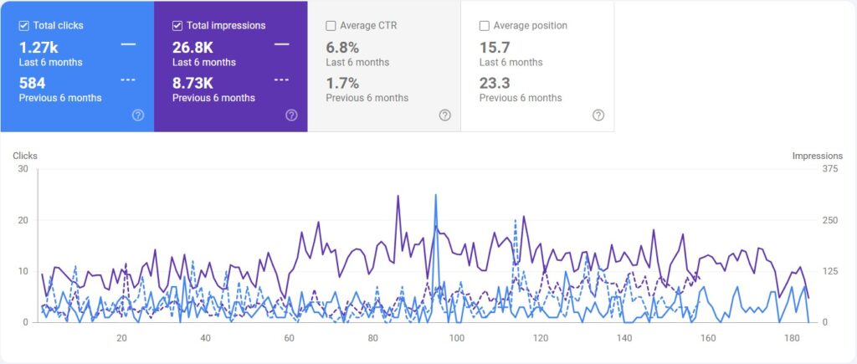The height and width of the screenshot is (364, 857).
Task: Click help icon in Average position card
Action: 598,115
